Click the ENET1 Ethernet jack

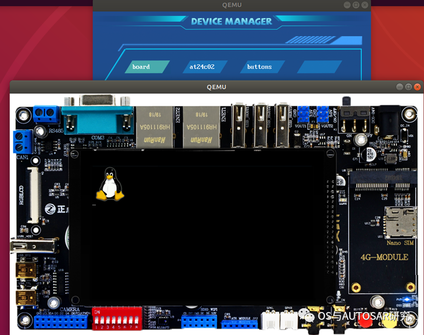(201, 127)
